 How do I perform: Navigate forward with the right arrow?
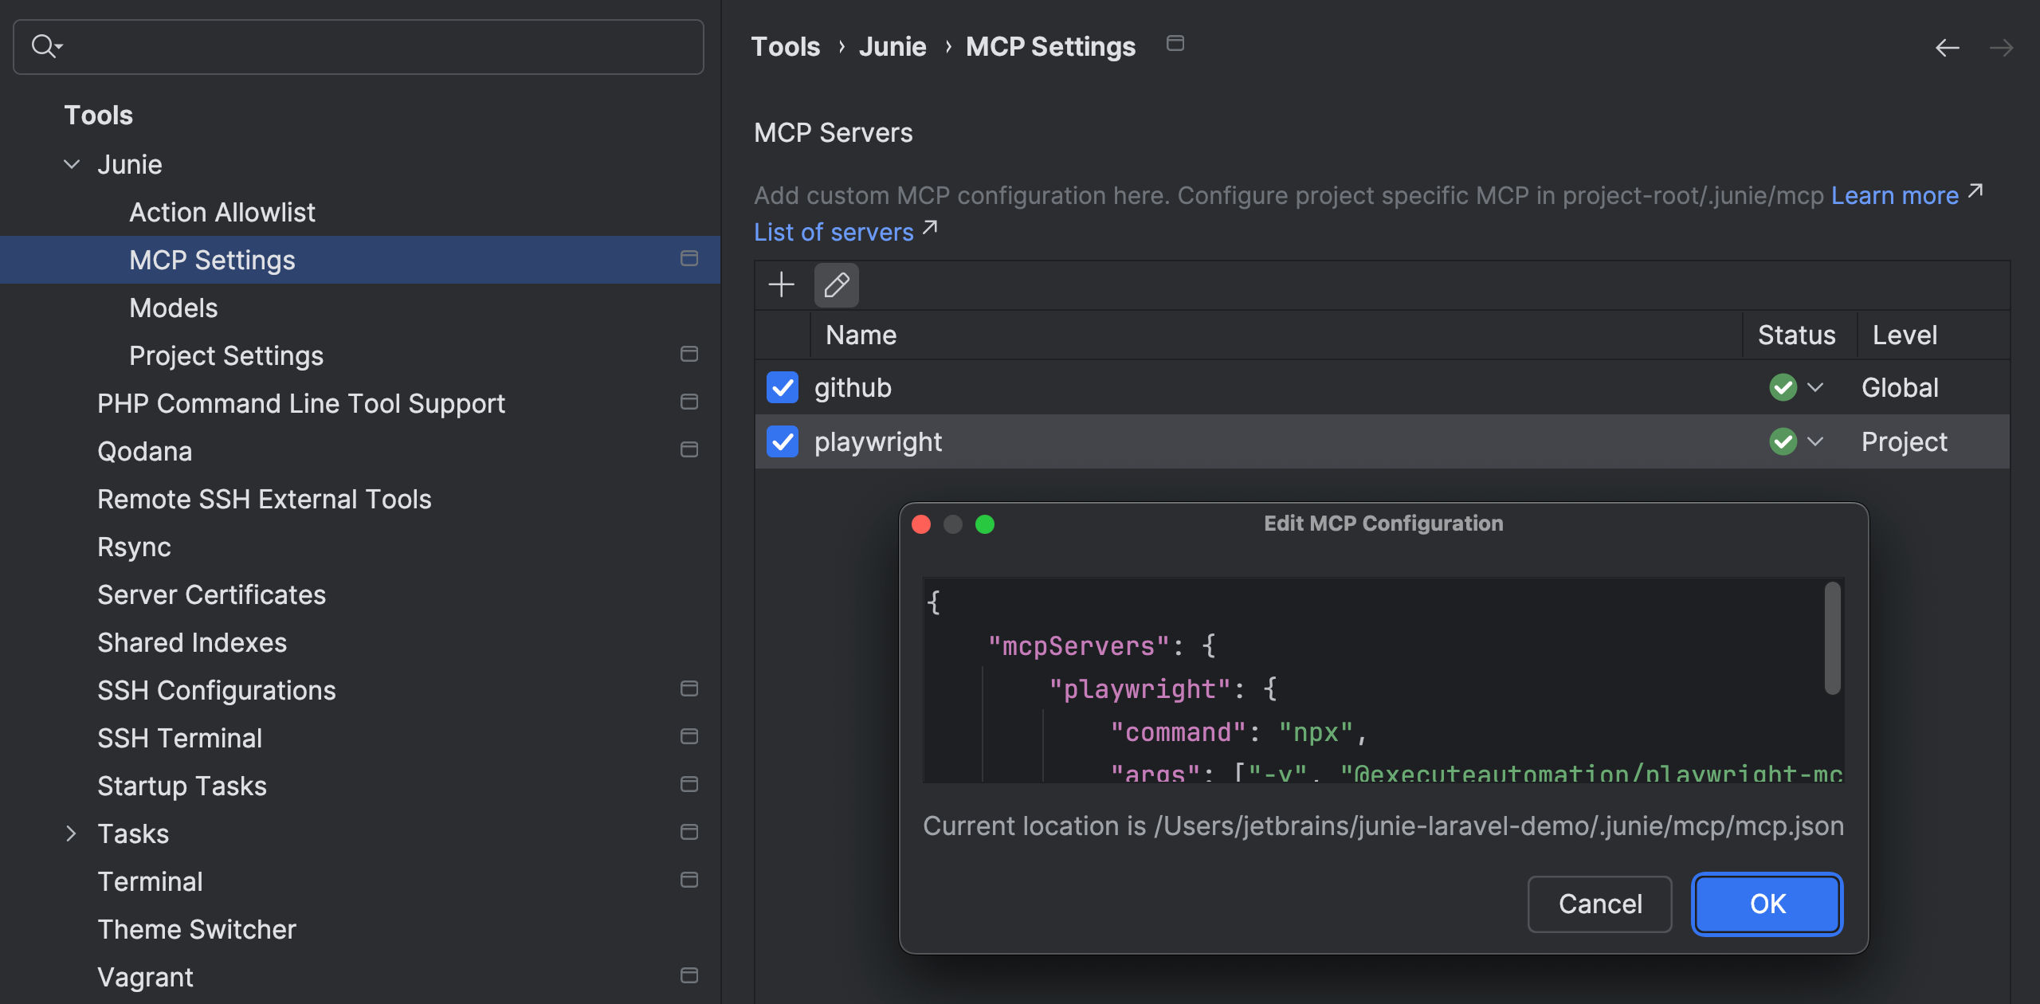click(2001, 48)
